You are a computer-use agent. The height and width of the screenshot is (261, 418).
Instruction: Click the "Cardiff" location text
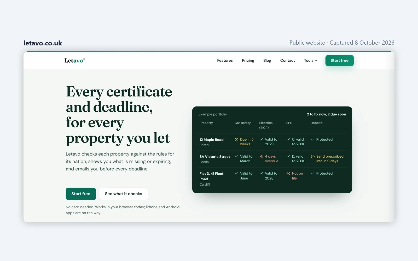(205, 185)
